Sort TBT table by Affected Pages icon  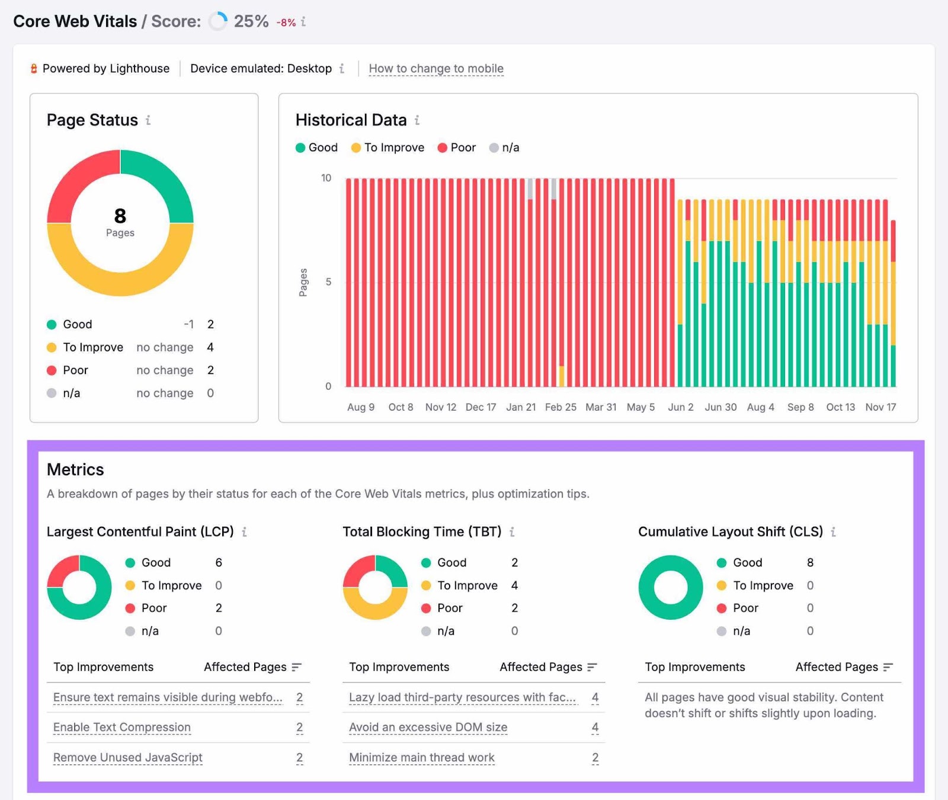click(592, 667)
